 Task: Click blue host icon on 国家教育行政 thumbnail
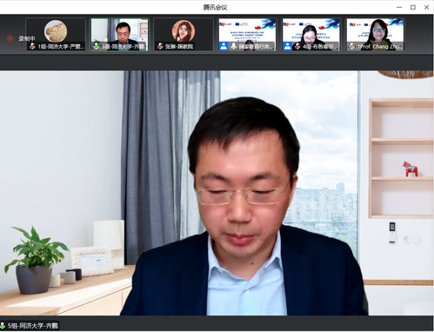click(x=224, y=46)
